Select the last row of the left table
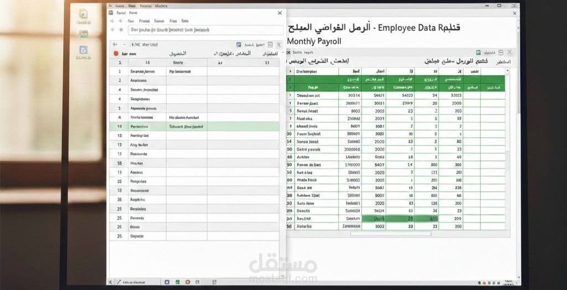Viewport: 567px width, 290px height. (x=194, y=236)
